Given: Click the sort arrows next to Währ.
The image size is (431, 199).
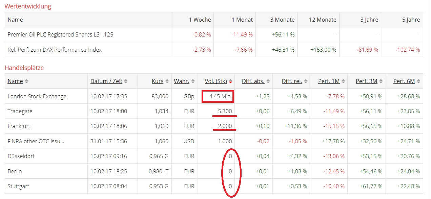Looking at the screenshot, I should click(193, 81).
